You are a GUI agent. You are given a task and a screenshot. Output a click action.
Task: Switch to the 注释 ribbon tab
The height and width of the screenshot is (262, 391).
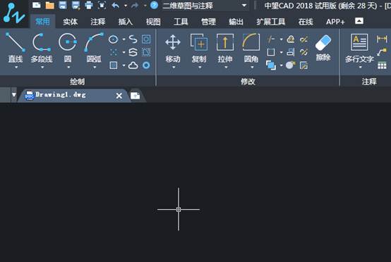coord(98,22)
